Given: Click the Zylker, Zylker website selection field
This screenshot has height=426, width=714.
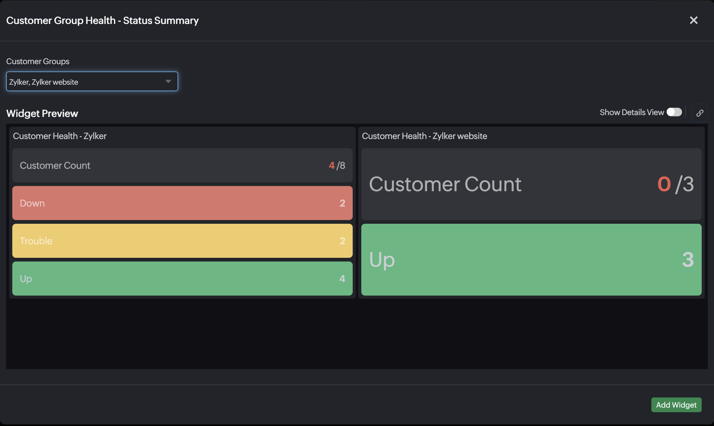Looking at the screenshot, I should point(92,81).
